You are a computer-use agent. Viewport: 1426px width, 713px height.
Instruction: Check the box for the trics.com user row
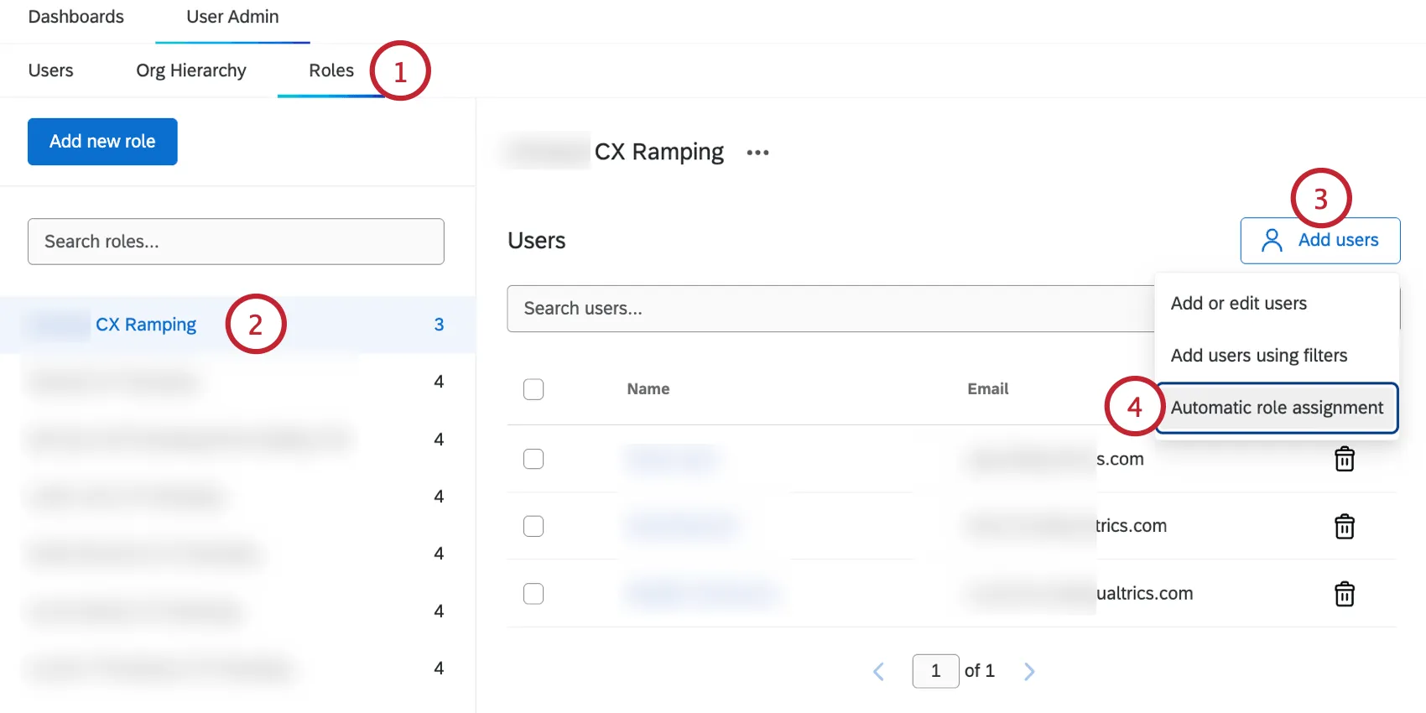point(533,526)
